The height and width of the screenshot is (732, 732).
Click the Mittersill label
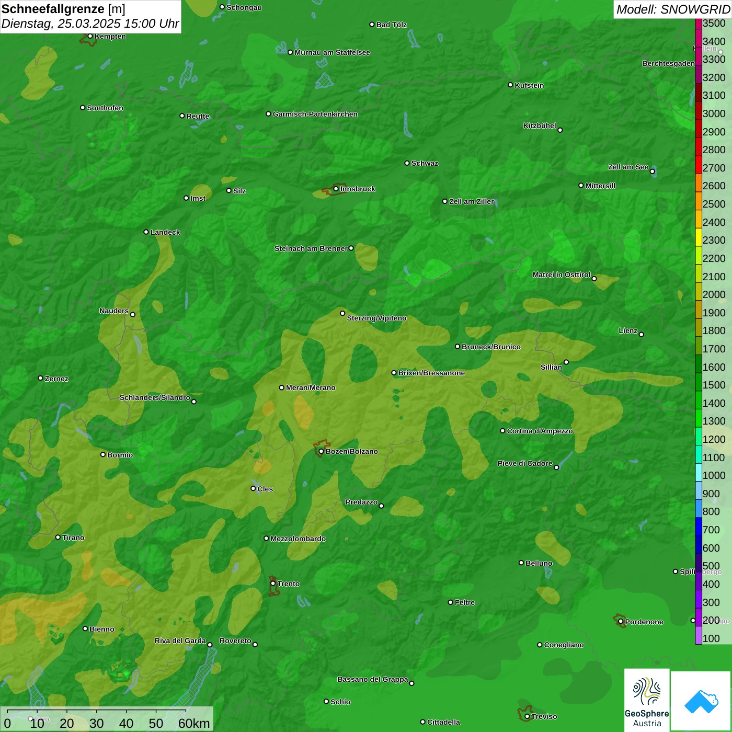600,186
